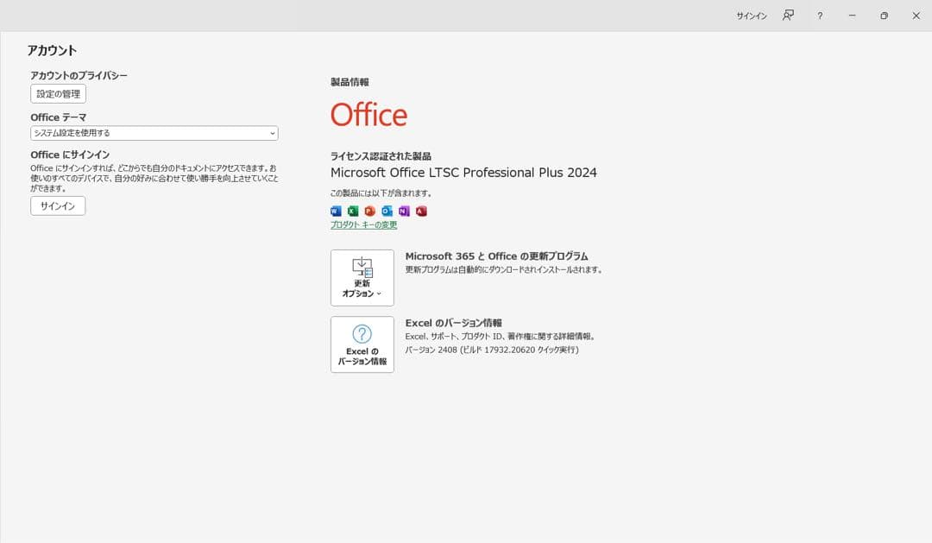Click the update arrow icon in 更新オプション
Viewport: 932px width, 543px height.
[362, 266]
